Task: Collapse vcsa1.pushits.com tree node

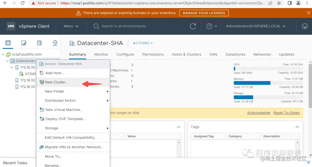Action: click(x=3, y=54)
